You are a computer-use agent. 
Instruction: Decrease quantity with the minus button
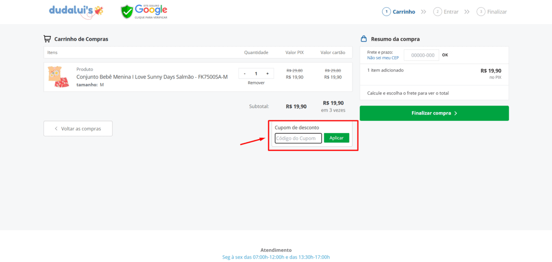[245, 74]
